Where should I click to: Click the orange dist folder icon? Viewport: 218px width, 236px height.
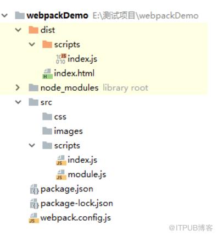click(x=33, y=30)
